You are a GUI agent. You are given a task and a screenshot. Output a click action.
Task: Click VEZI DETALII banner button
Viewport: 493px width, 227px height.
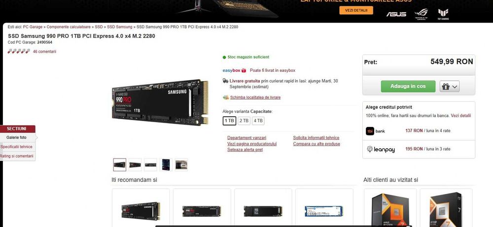point(356,10)
